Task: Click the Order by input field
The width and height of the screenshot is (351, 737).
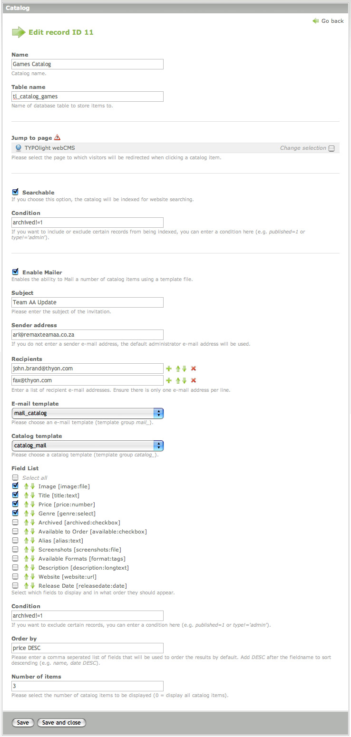Action: [x=88, y=648]
